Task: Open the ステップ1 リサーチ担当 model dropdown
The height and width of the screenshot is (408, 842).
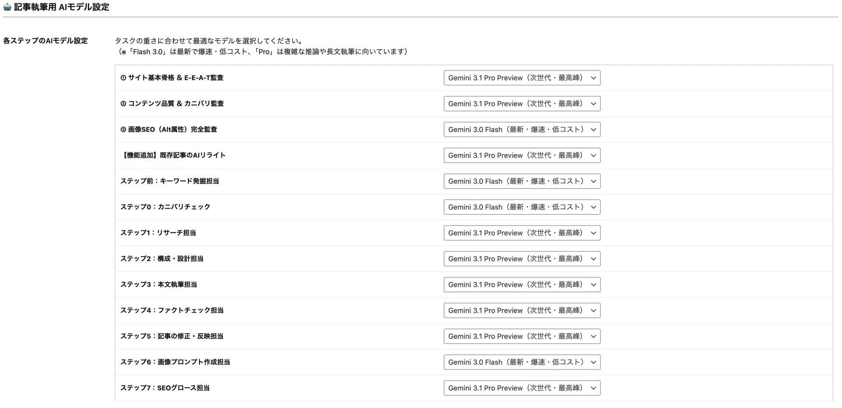Action: coord(521,233)
